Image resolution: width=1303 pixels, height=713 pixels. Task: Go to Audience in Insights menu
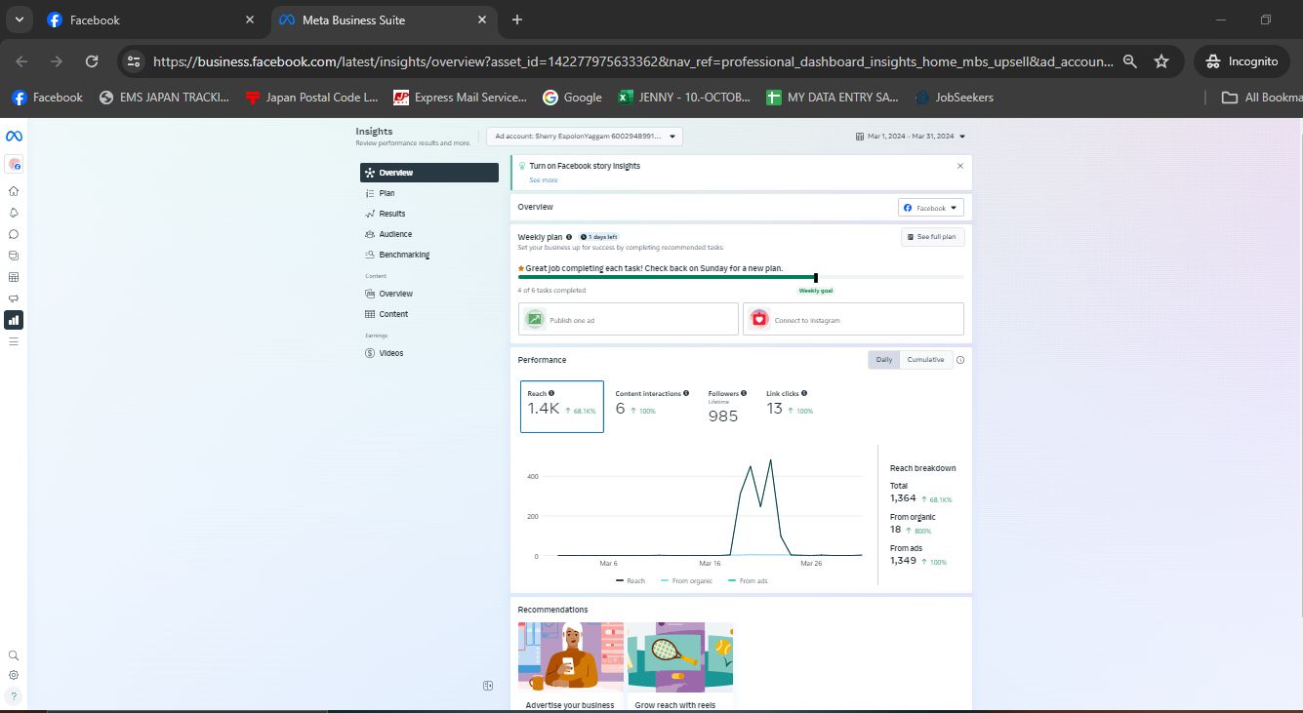[395, 234]
